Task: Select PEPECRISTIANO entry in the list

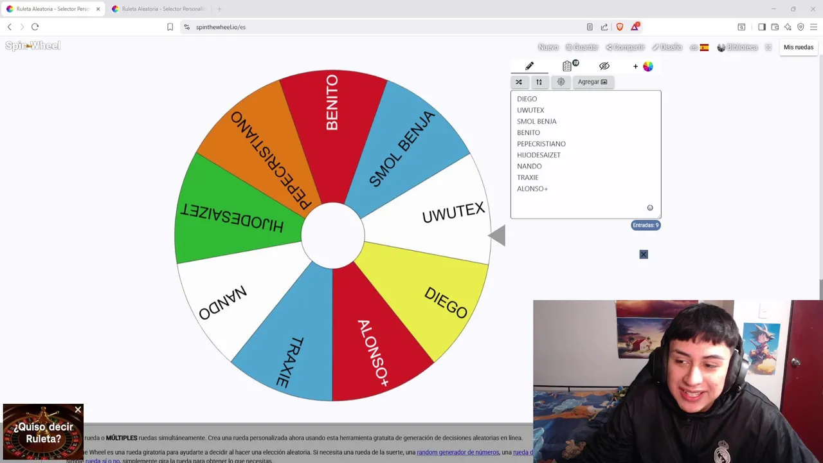Action: point(541,144)
